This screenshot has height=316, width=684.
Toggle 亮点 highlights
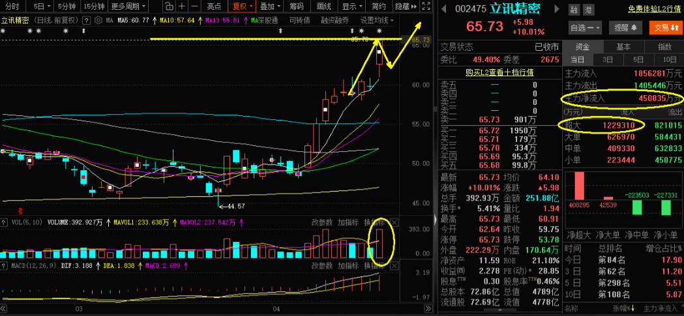(x=214, y=6)
